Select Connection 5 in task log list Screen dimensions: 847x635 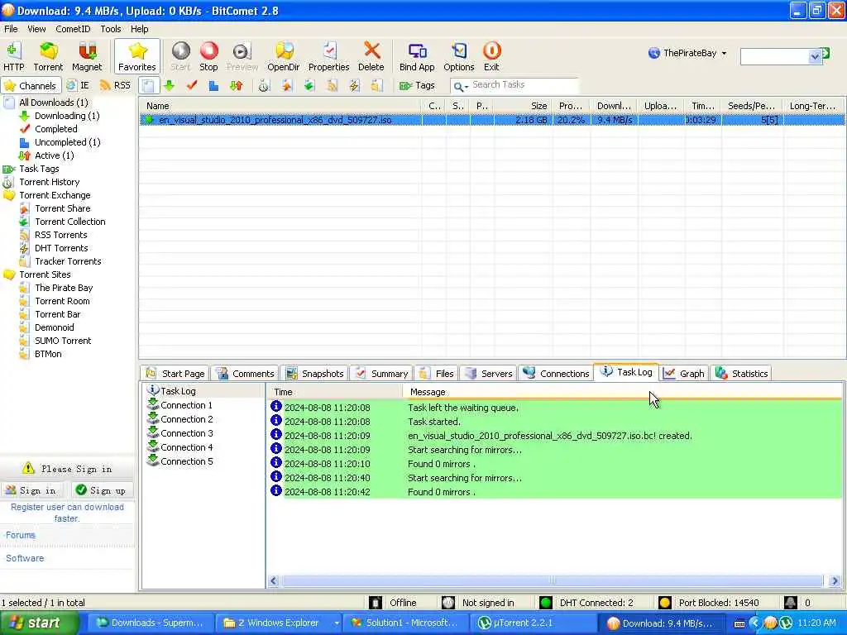[x=186, y=461]
